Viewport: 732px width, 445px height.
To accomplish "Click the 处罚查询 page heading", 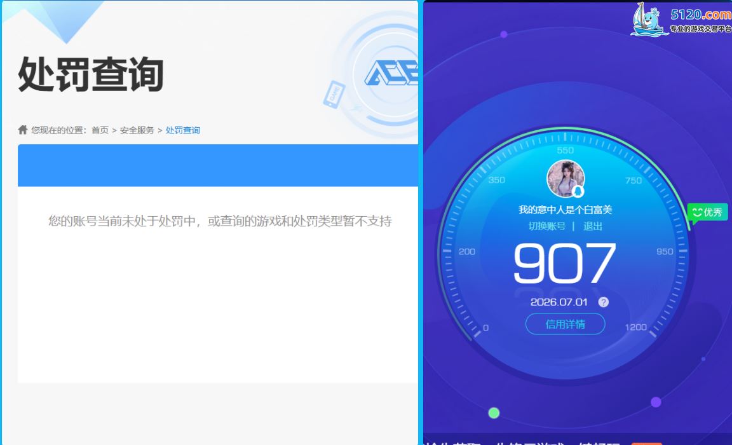I will (x=91, y=74).
